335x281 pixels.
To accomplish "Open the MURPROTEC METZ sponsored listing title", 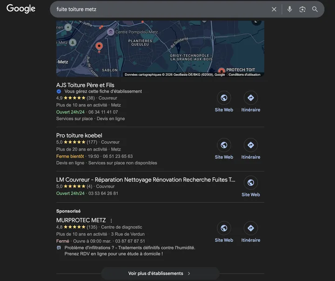I will point(81,220).
